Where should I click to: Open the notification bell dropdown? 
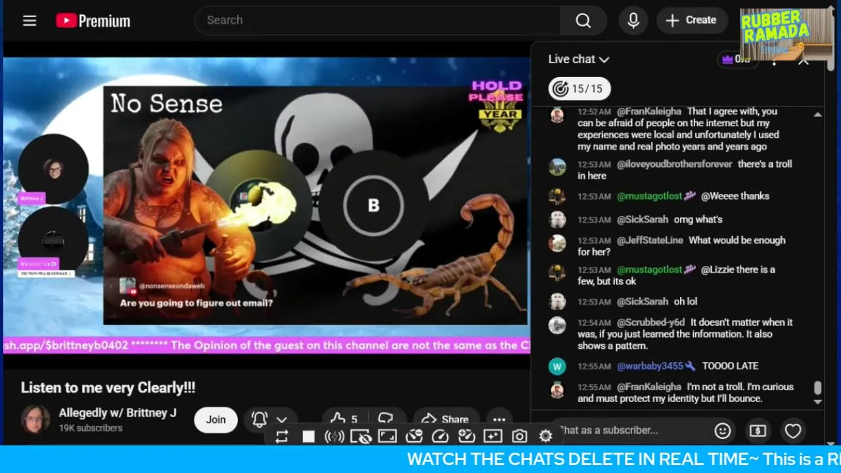click(x=270, y=419)
